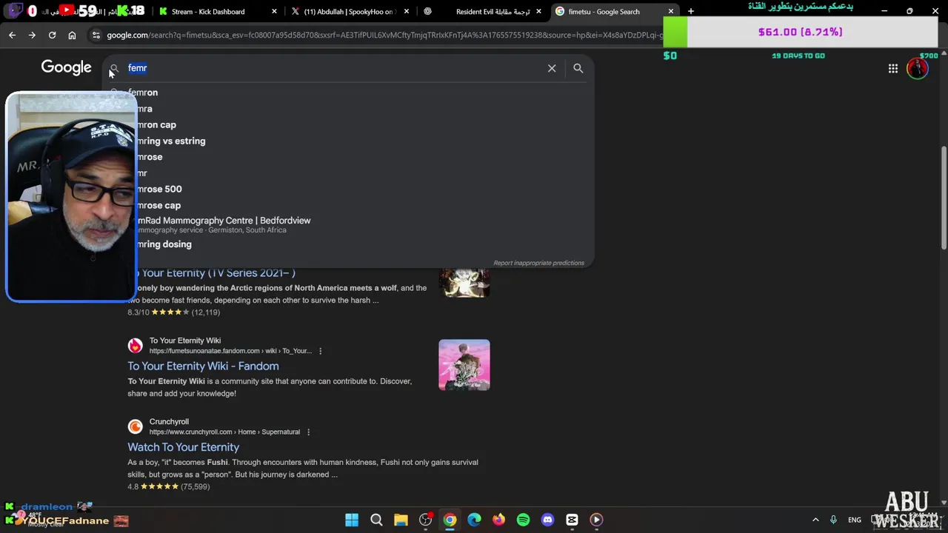The height and width of the screenshot is (533, 948).
Task: Select suggestion "femrose cap"
Action: pyautogui.click(x=348, y=205)
